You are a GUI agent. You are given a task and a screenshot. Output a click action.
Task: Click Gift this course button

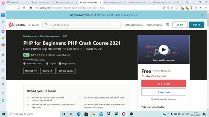[66, 71]
